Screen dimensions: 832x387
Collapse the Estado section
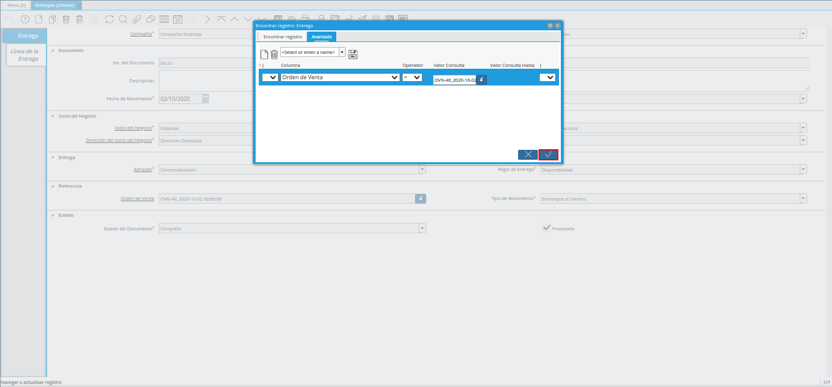[x=53, y=215]
